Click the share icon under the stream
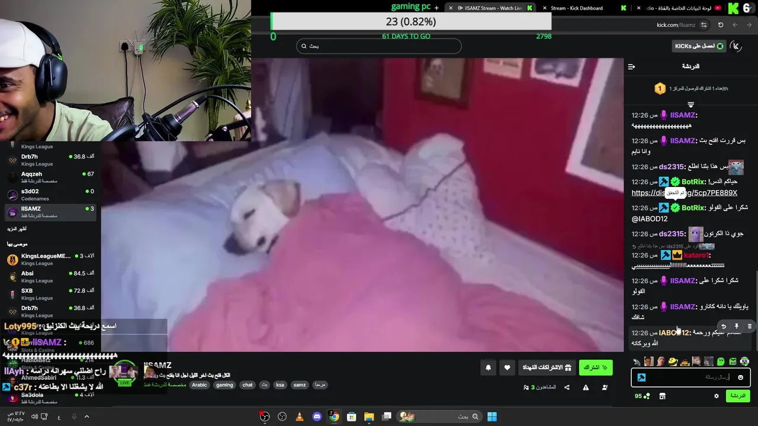The image size is (758, 426). click(x=567, y=388)
